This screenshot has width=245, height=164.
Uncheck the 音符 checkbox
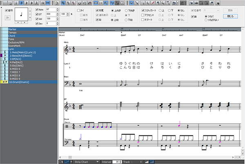pyautogui.click(x=6, y=11)
